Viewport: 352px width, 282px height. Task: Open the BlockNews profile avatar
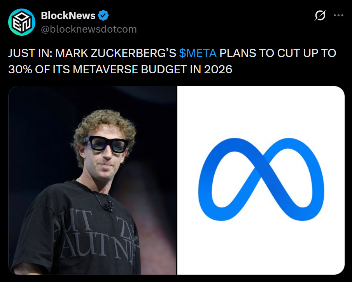[x=22, y=22]
